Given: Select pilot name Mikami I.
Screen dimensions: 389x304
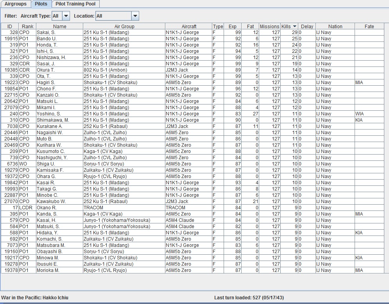Looking at the screenshot, I should click(x=46, y=107).
